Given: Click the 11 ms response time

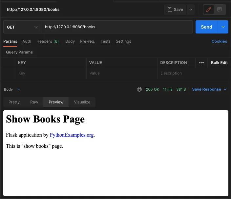Looking at the screenshot, I should [x=168, y=89].
